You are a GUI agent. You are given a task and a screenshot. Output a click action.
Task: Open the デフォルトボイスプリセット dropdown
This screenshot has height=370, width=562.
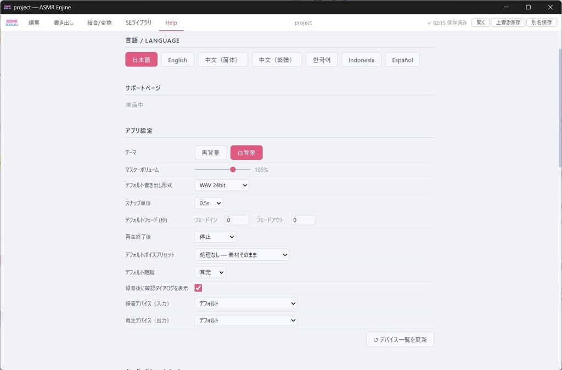(x=241, y=255)
